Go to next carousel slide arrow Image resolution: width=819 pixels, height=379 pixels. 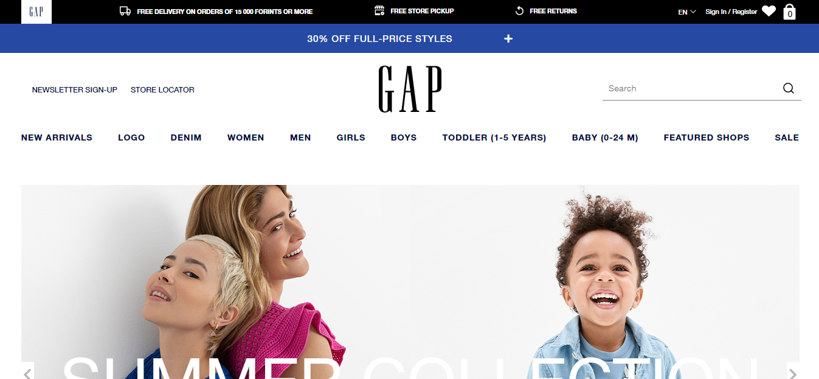coord(792,373)
